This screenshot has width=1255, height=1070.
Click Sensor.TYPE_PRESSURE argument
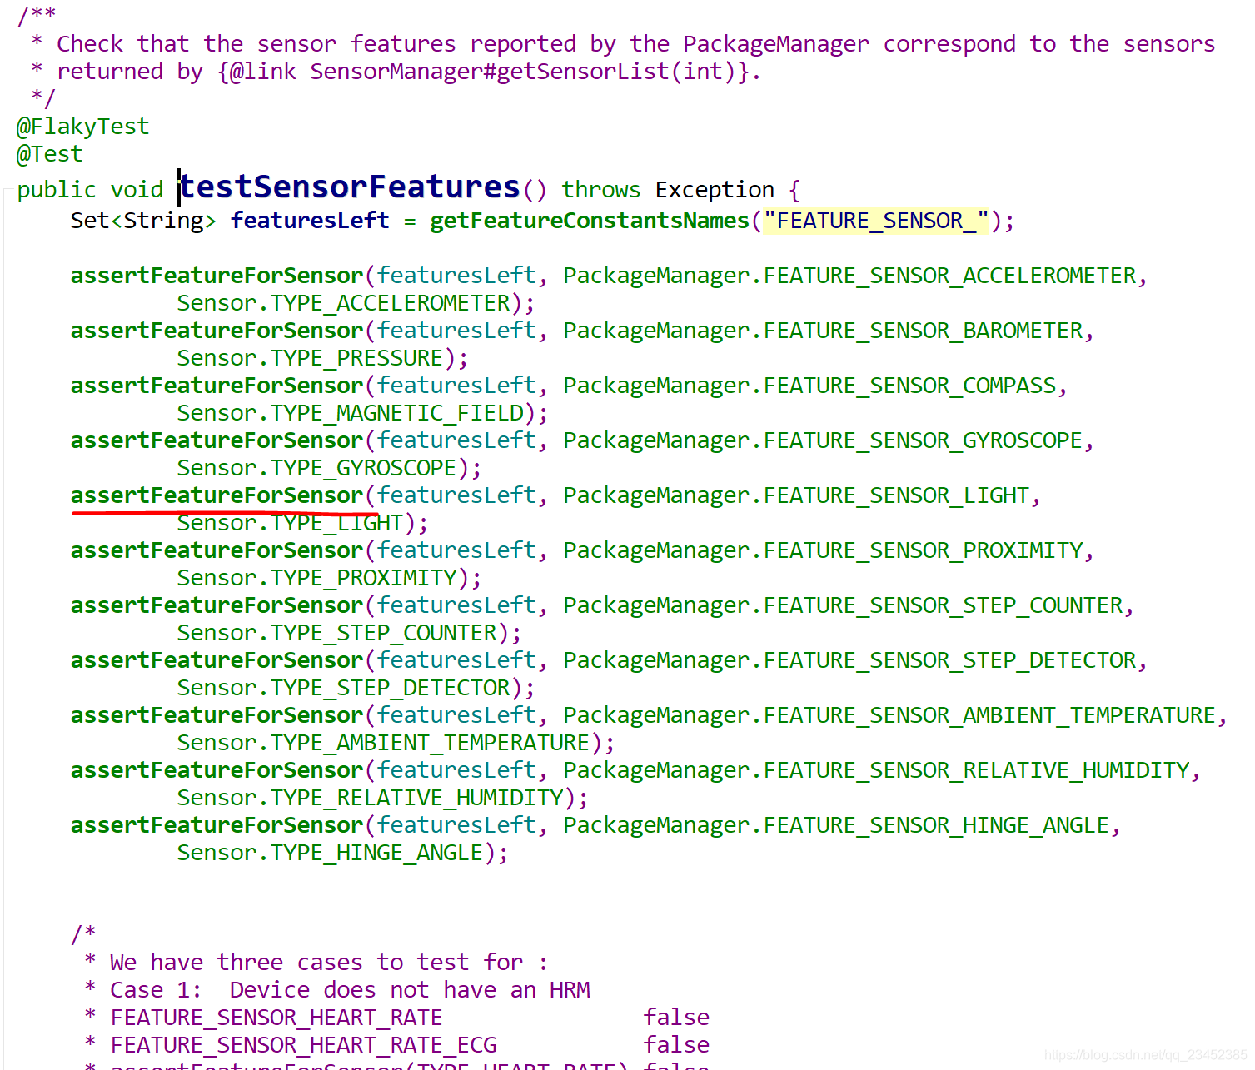point(310,358)
